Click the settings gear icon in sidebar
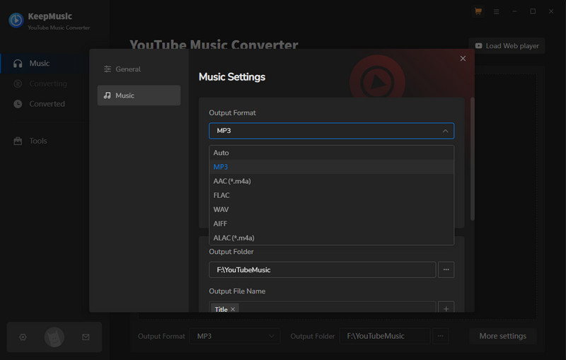The width and height of the screenshot is (566, 360). [x=23, y=337]
